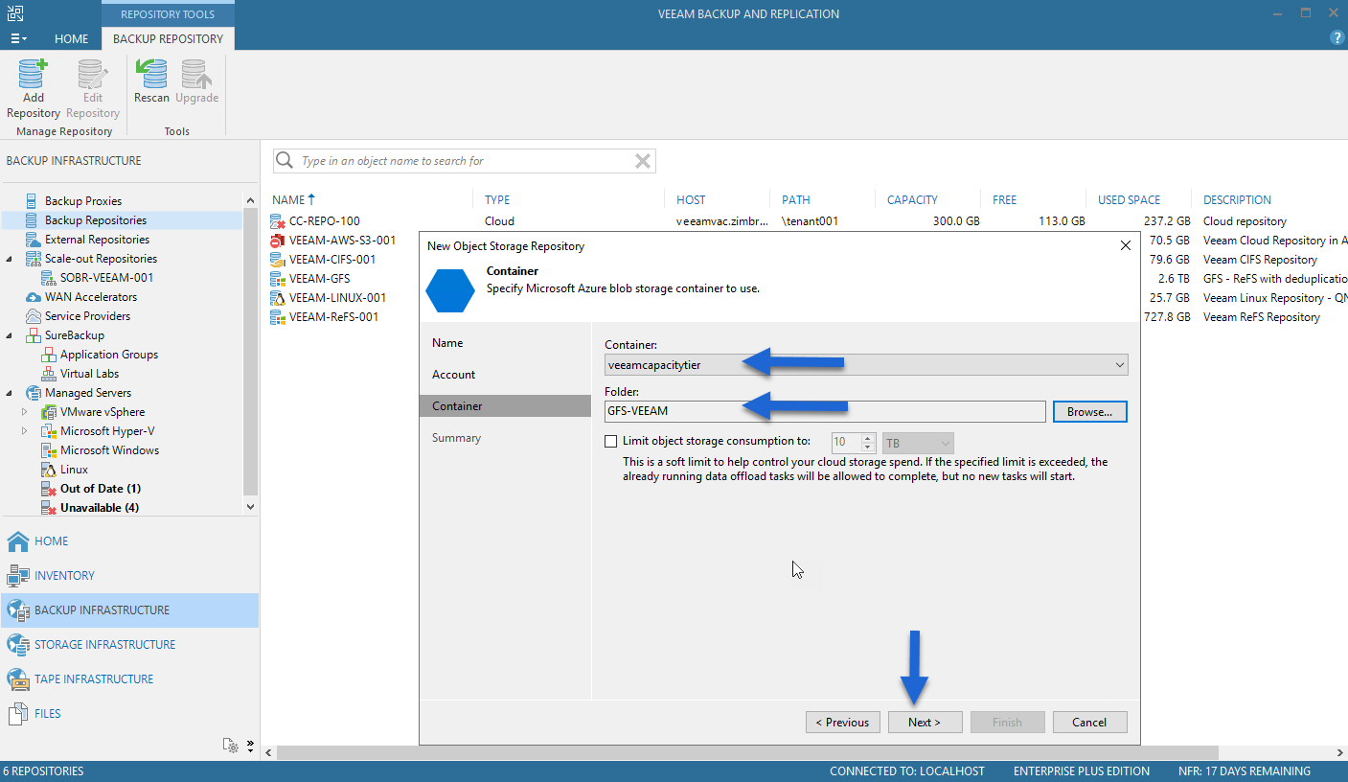Image resolution: width=1348 pixels, height=782 pixels.
Task: Click the Folder input field
Action: pos(825,412)
